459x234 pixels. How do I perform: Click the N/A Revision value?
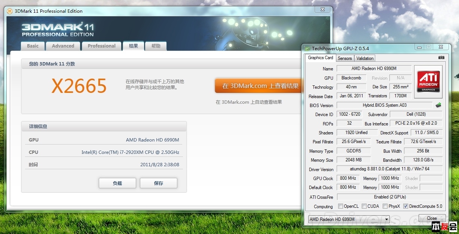click(401, 78)
